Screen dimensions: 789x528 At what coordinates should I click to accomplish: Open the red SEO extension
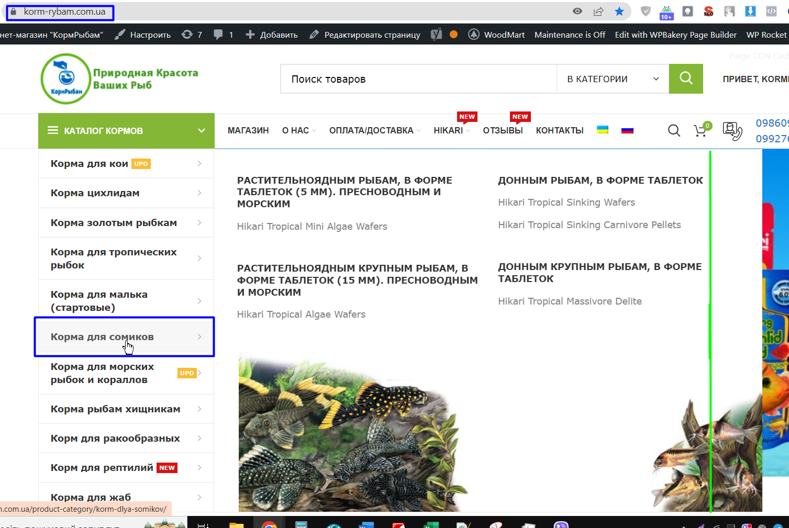coord(708,11)
